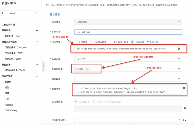This screenshot has height=125, width=194.
Task: Click the info icon beside 三方库配置 field
Action: click(x=184, y=108)
